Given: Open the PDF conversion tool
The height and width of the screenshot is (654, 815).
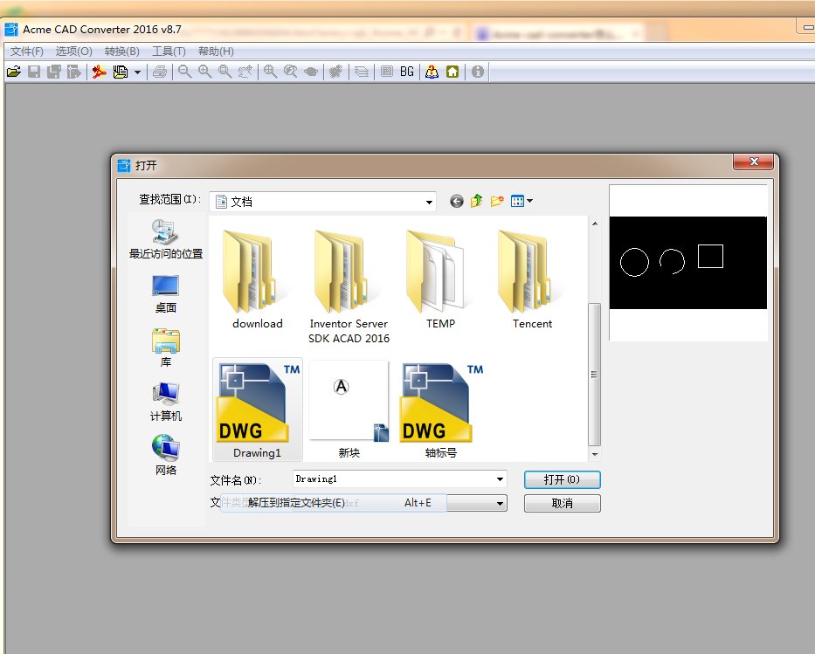Looking at the screenshot, I should [x=99, y=72].
